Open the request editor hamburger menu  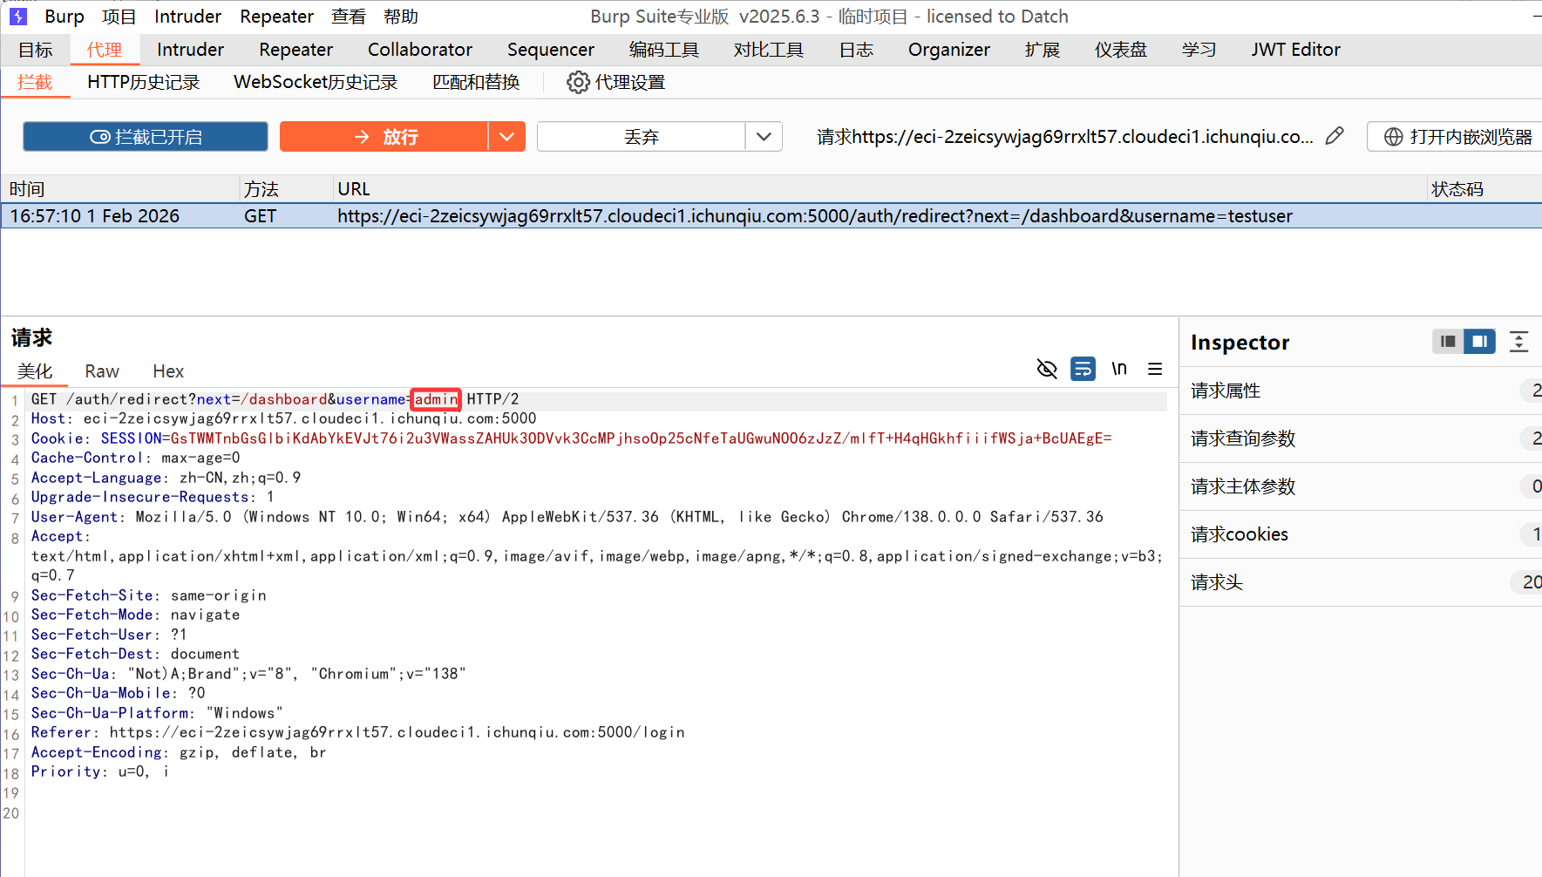tap(1155, 369)
